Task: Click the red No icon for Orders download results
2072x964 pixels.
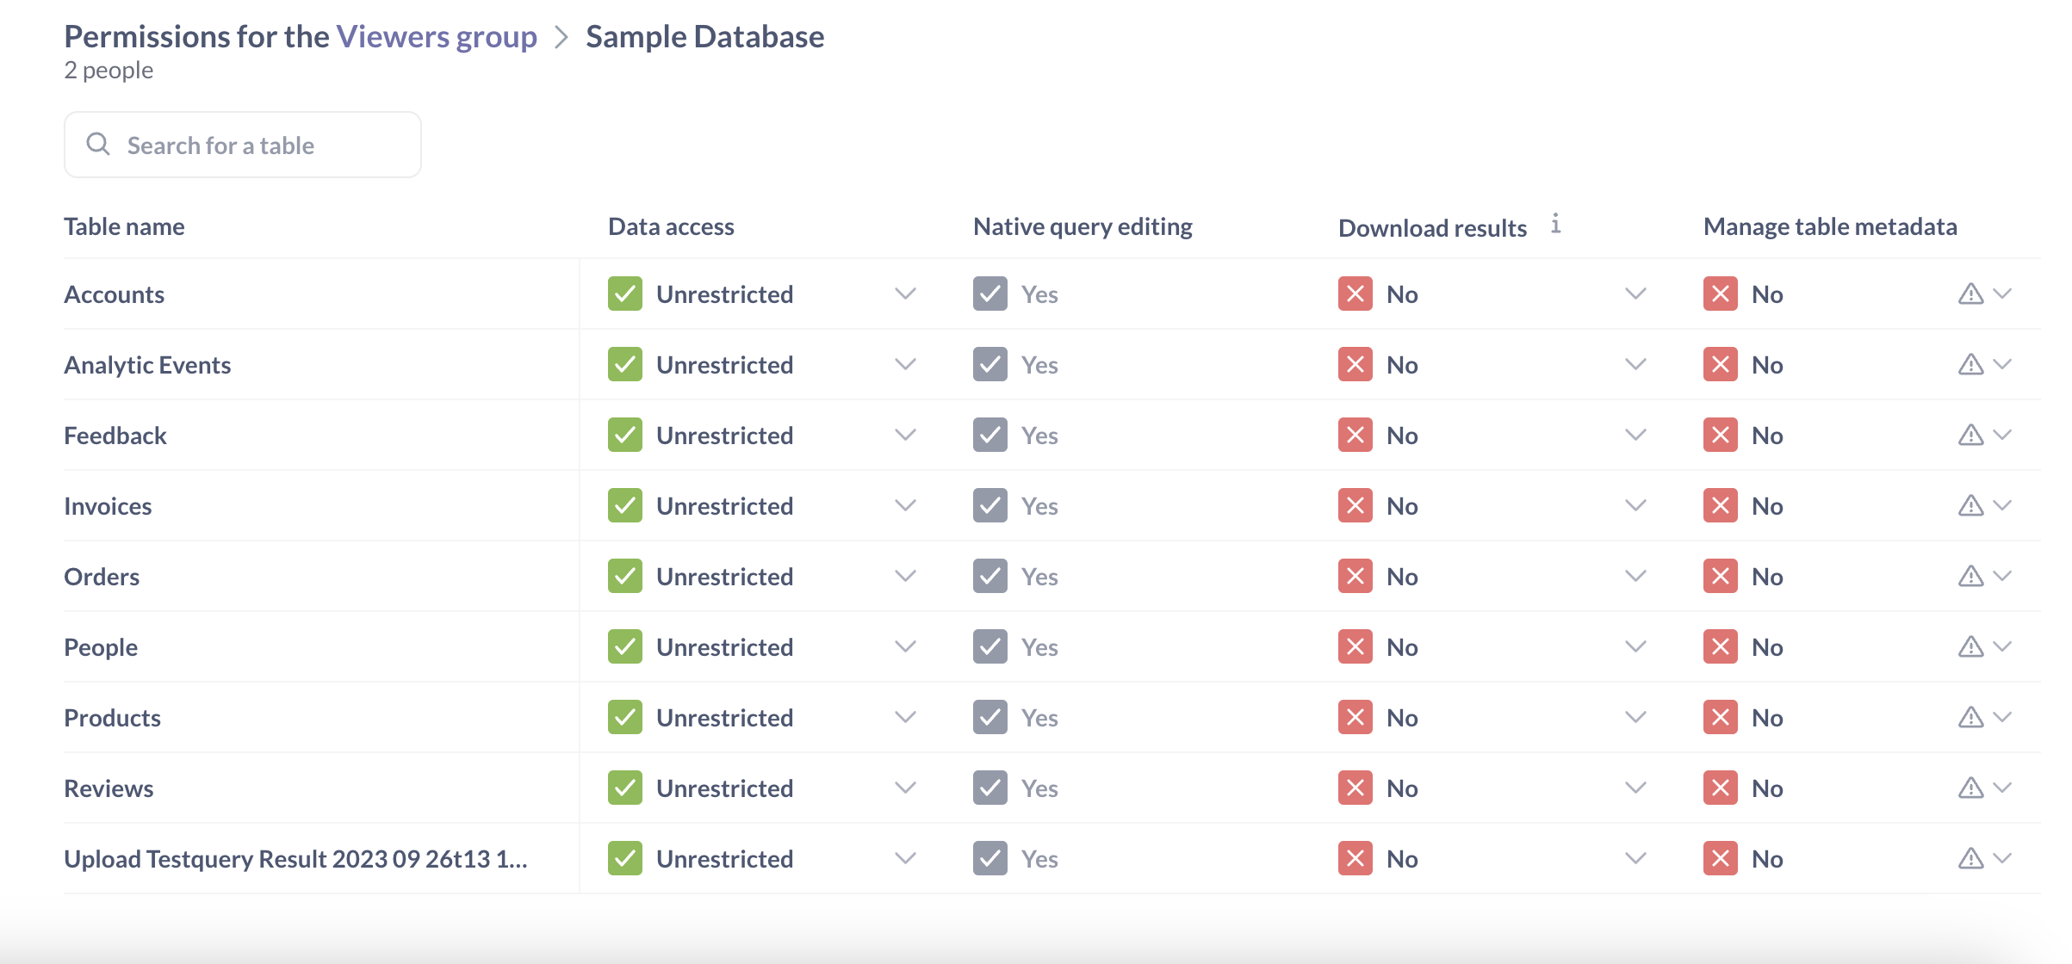Action: click(1355, 576)
